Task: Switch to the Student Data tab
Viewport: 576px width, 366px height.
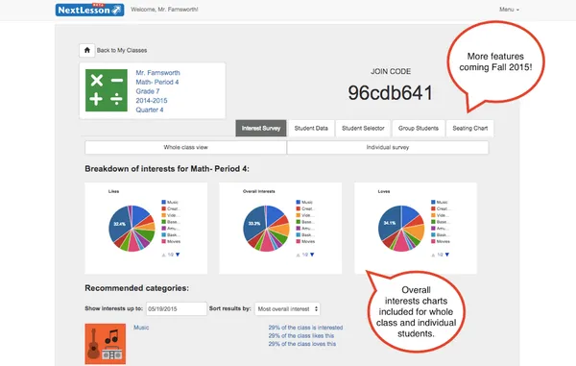Action: [311, 129]
